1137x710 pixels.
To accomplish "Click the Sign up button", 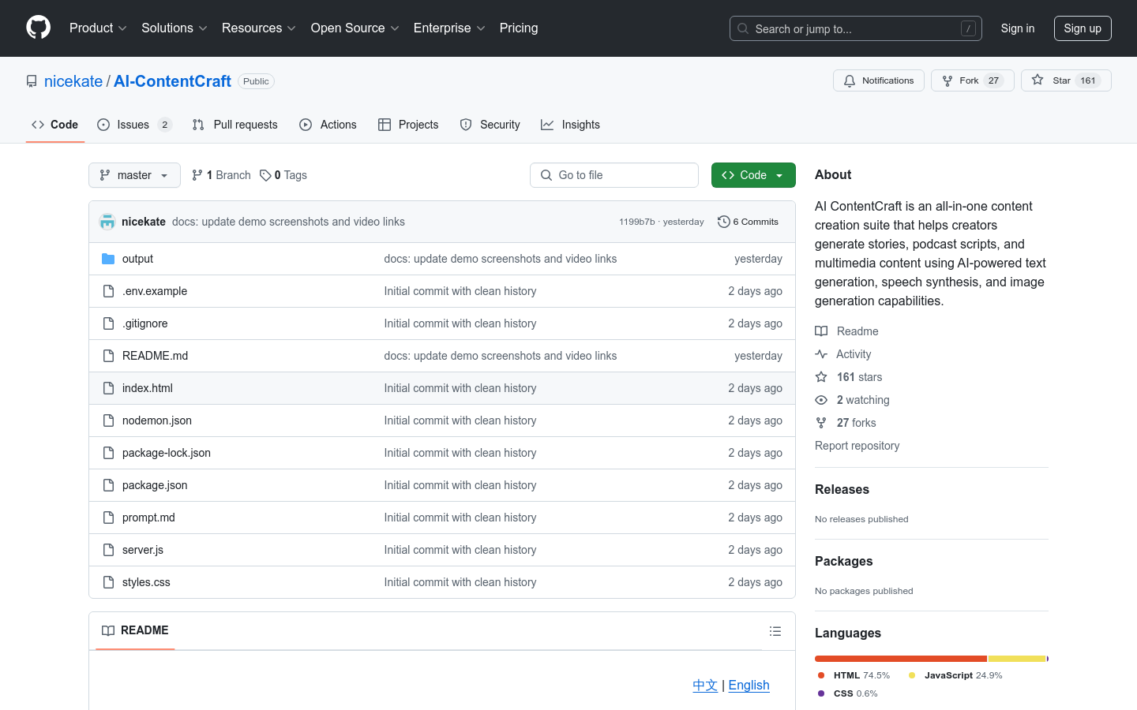I will pyautogui.click(x=1082, y=28).
